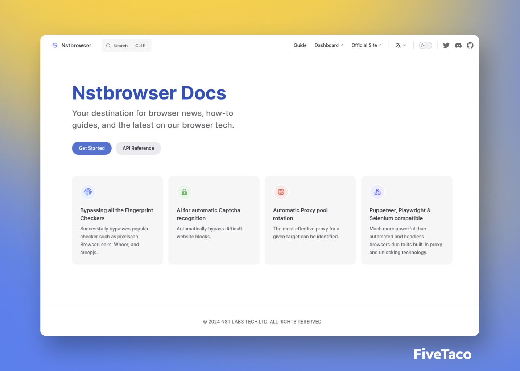This screenshot has height=371, width=520.
Task: Click the Ctrl K shortcut badge
Action: [140, 46]
